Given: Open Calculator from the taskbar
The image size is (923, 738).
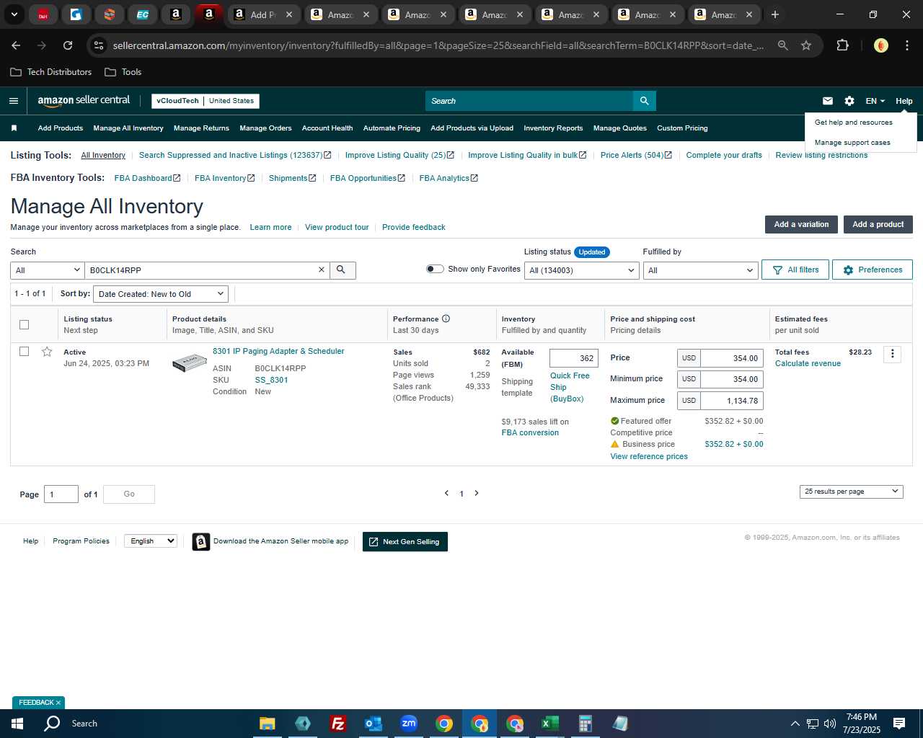Looking at the screenshot, I should [x=585, y=724].
